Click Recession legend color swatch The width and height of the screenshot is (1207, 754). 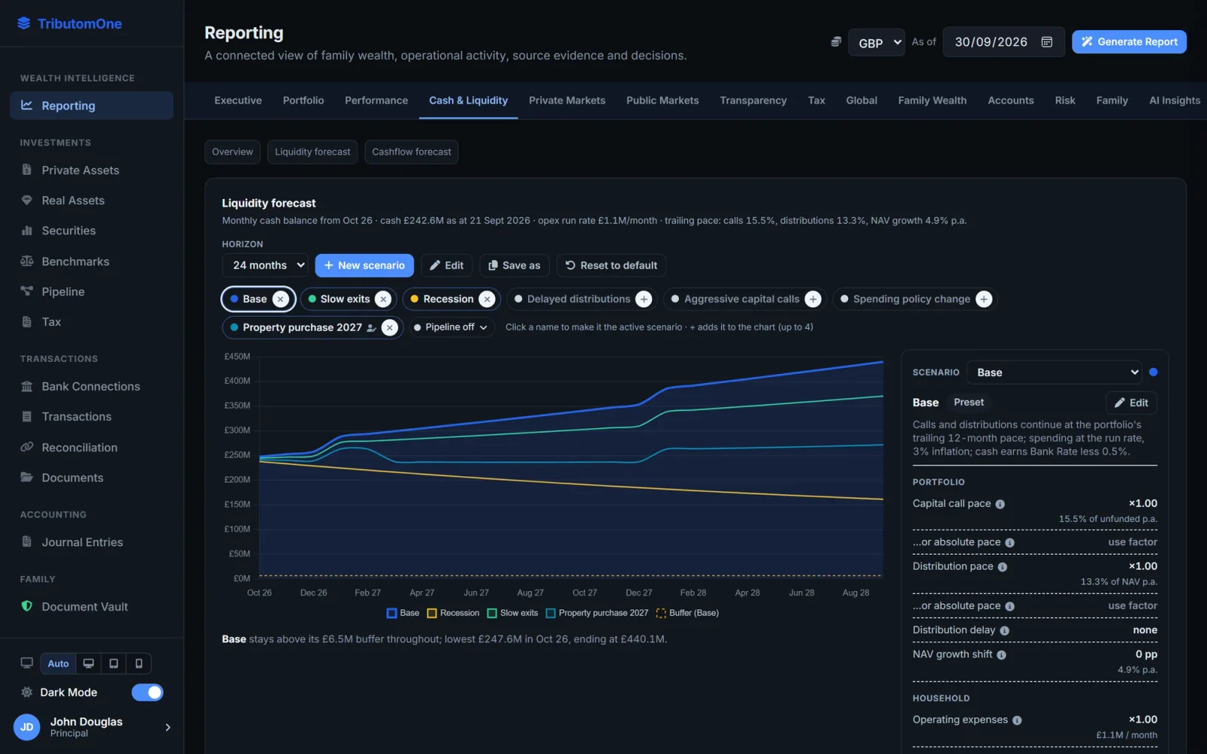[432, 614]
